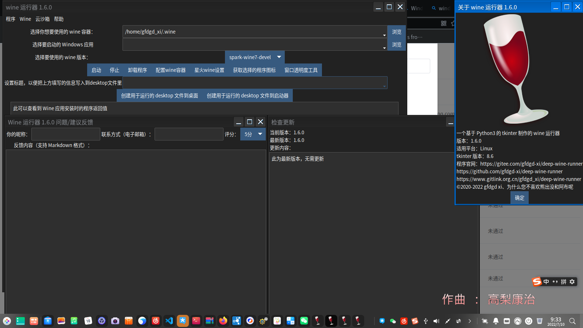
Task: Open the system monitor tray icon
Action: tap(518, 321)
